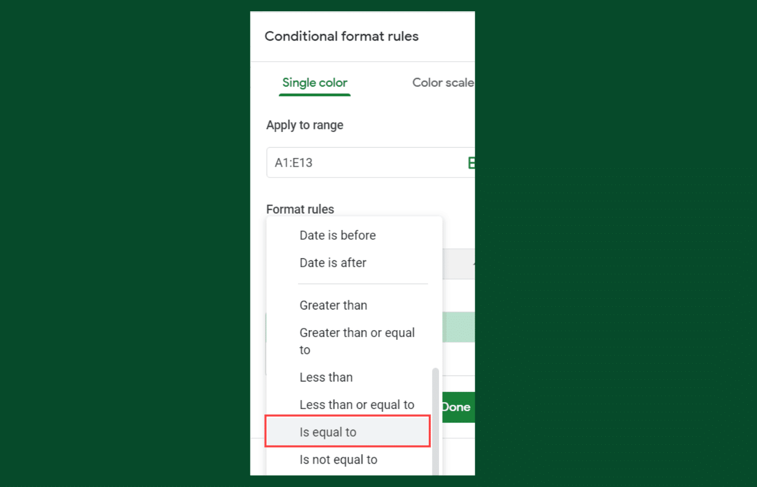Collapse the condition dropdown with its chevron
Screen dimensions: 757x487
pos(473,264)
